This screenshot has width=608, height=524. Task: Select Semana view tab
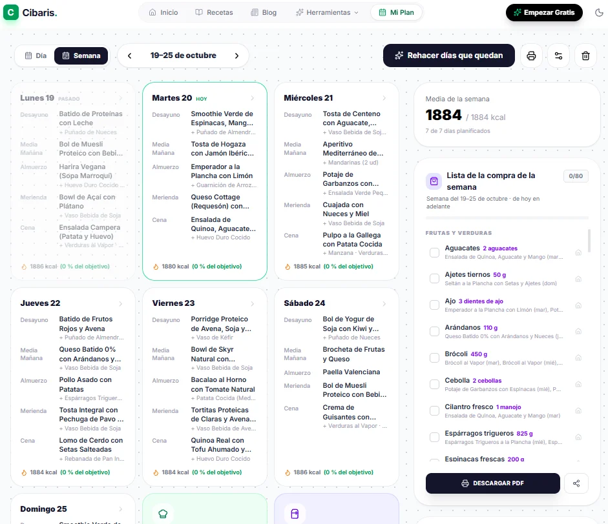[x=81, y=55]
